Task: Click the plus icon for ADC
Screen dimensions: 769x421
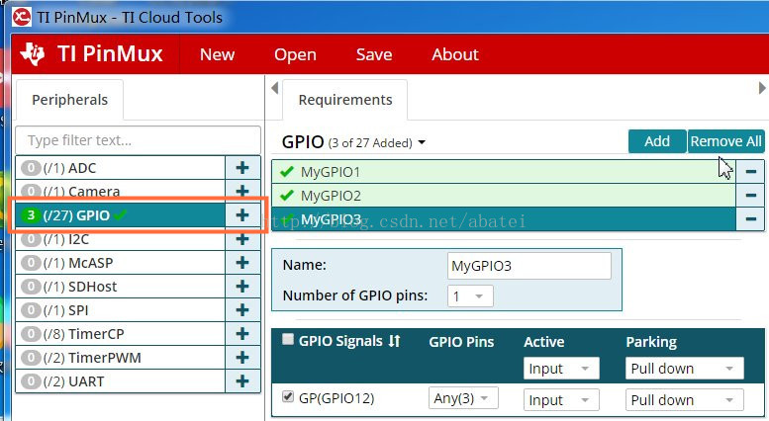Action: [x=242, y=168]
